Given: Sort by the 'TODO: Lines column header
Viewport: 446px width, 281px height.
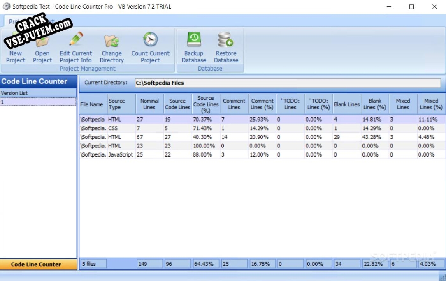Looking at the screenshot, I should pos(290,104).
